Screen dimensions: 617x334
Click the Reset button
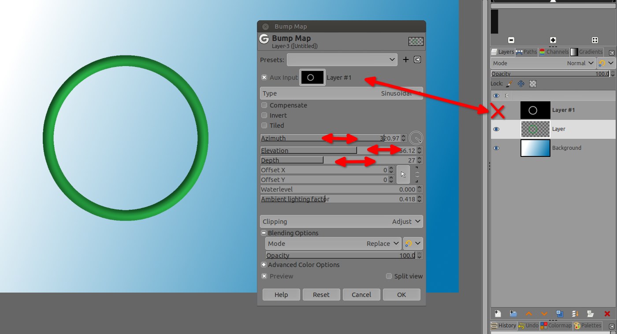tap(321, 295)
